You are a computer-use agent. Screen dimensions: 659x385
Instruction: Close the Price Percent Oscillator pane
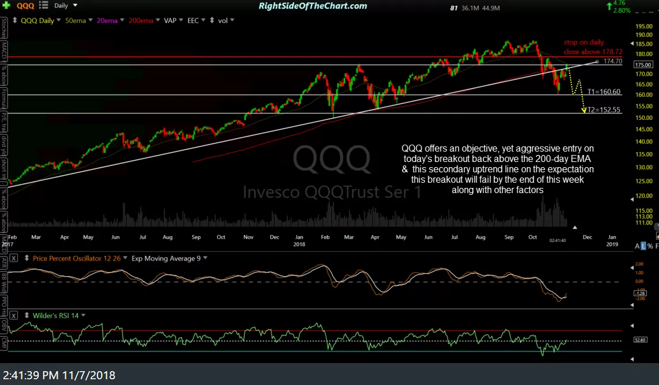pos(14,258)
